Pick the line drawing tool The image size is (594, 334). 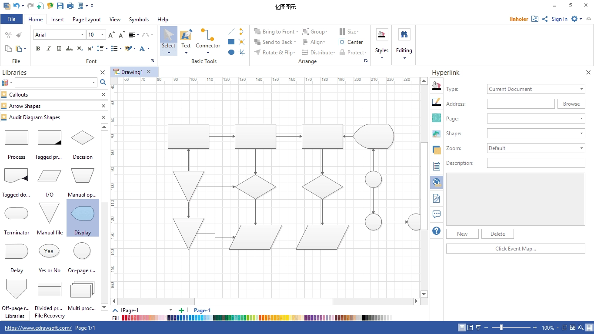click(231, 32)
